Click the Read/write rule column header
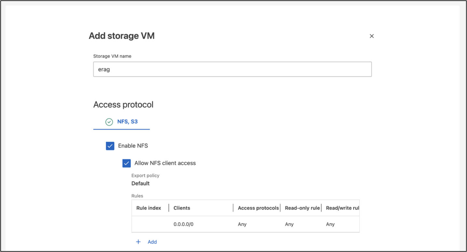 point(342,208)
